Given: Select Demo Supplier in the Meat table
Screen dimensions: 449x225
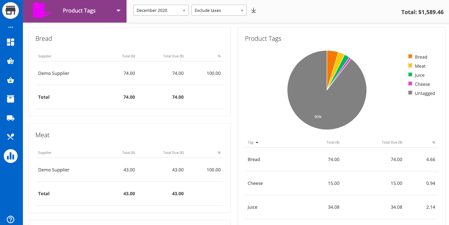Looking at the screenshot, I should pyautogui.click(x=54, y=170).
